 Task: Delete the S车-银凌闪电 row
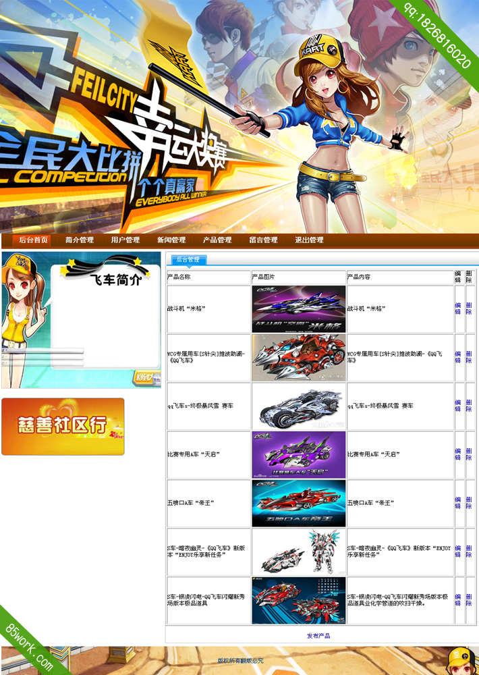pyautogui.click(x=469, y=600)
